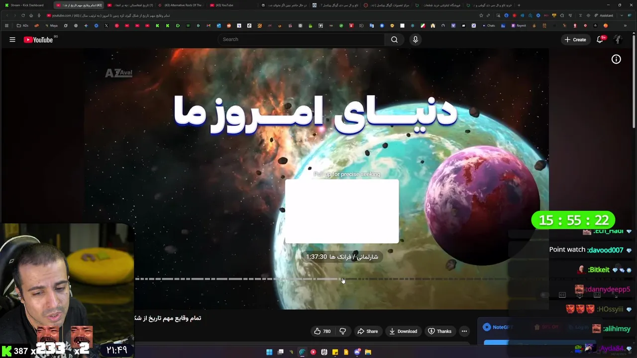Switch to Alternative Rock Of The tab

click(182, 5)
